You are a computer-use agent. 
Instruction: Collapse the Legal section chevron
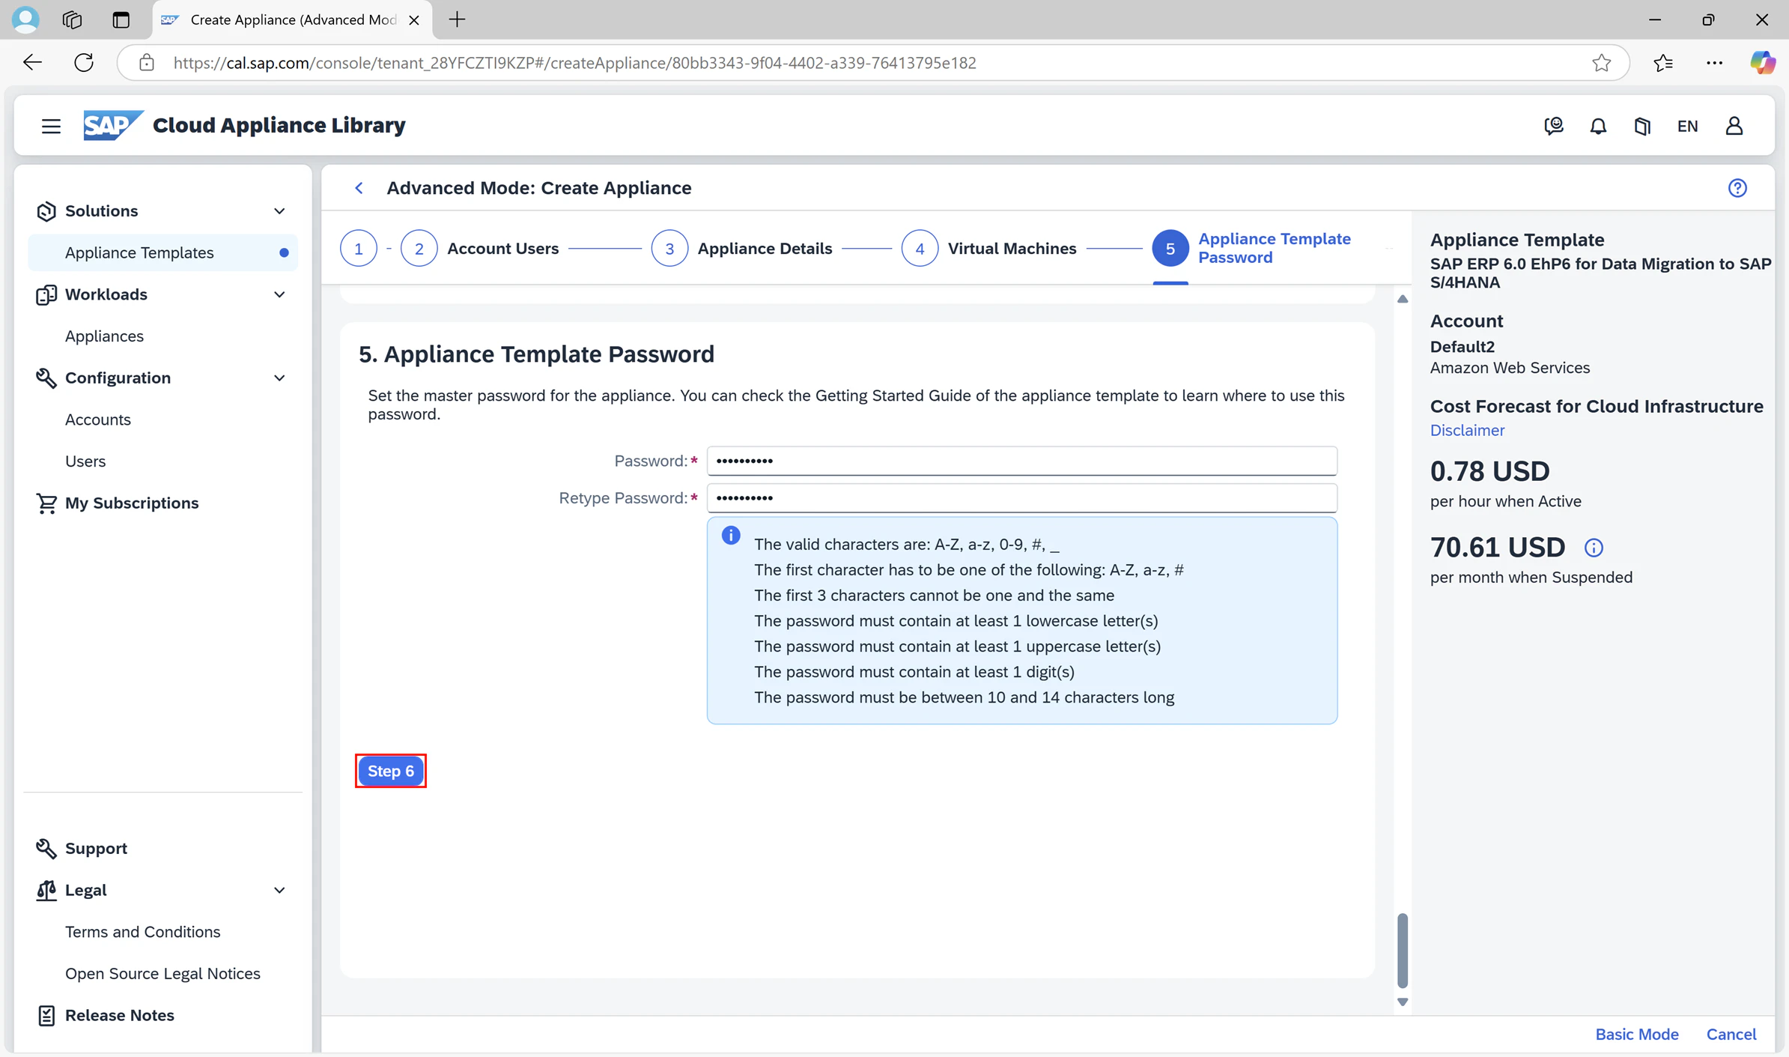pos(279,891)
